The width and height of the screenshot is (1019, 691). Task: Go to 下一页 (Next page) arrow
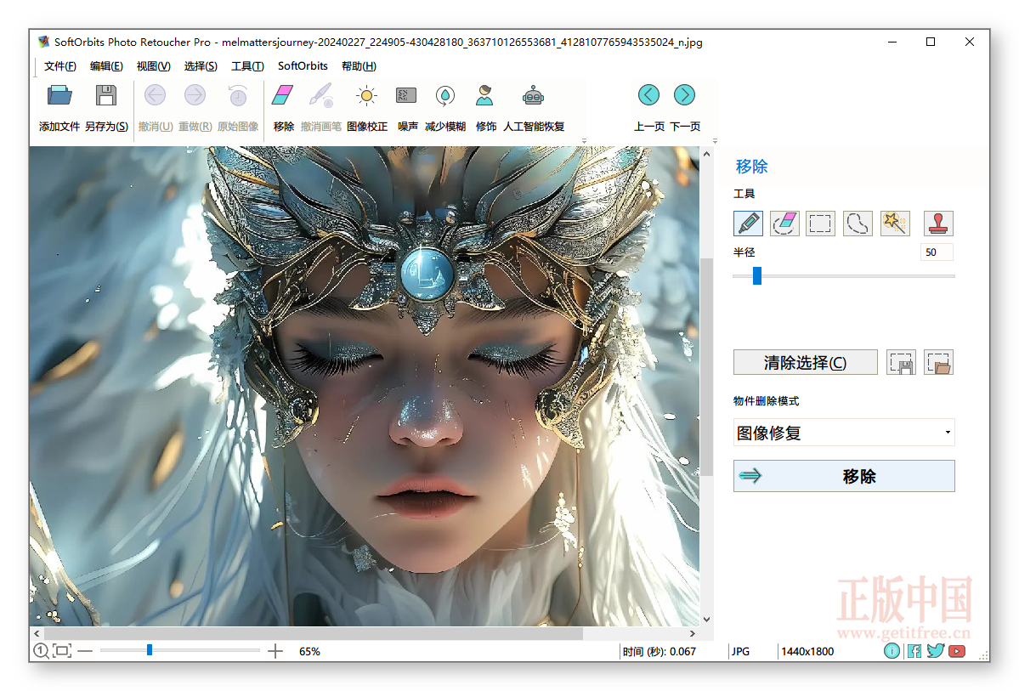684,95
